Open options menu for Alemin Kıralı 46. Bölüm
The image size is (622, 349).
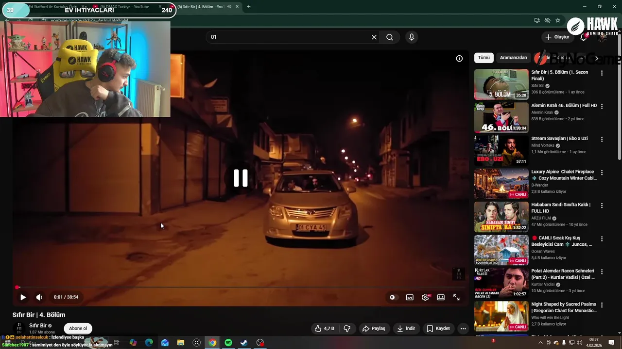tap(602, 106)
